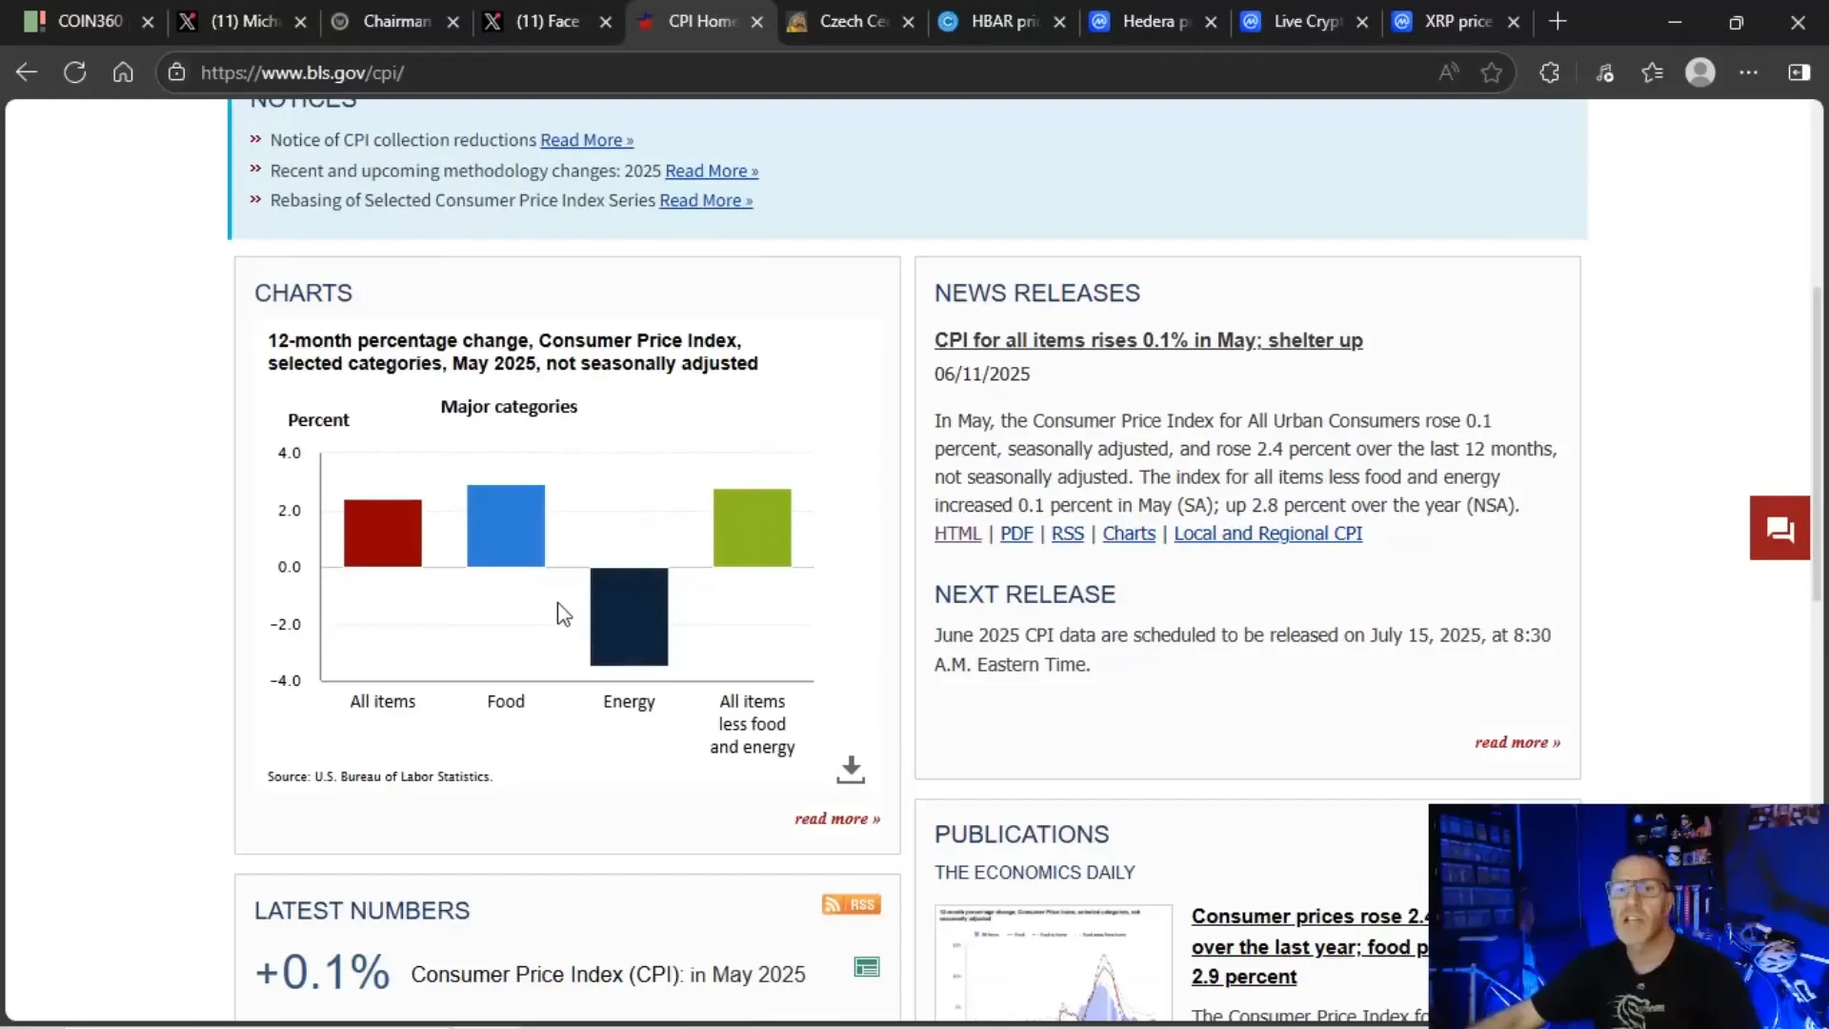This screenshot has height=1029, width=1829.
Task: Open 'CPI for all items rises 0.1%' headline
Action: (x=1148, y=340)
